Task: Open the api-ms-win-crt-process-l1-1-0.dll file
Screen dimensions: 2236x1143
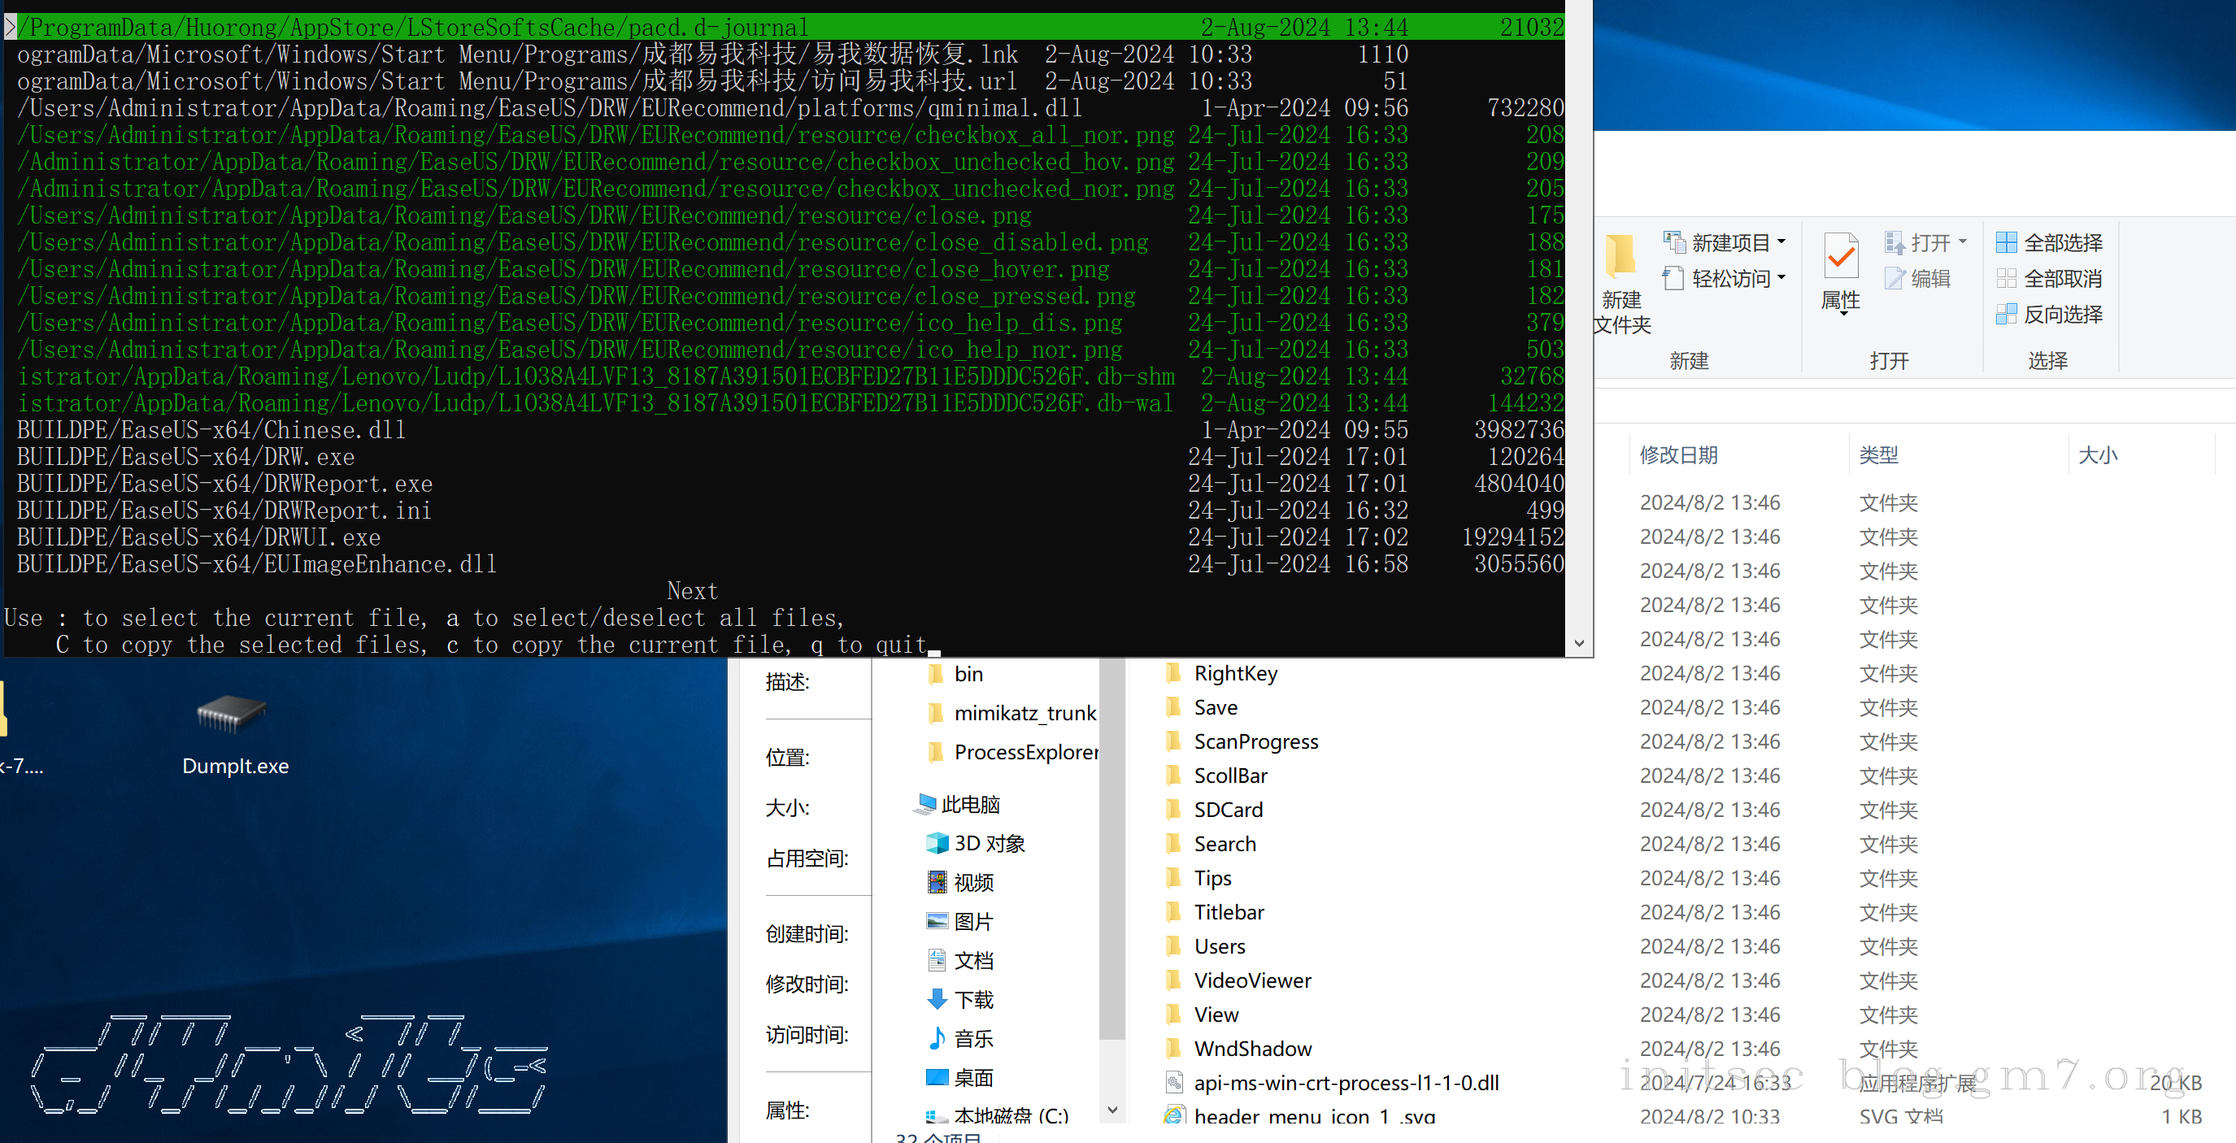Action: [x=1345, y=1082]
